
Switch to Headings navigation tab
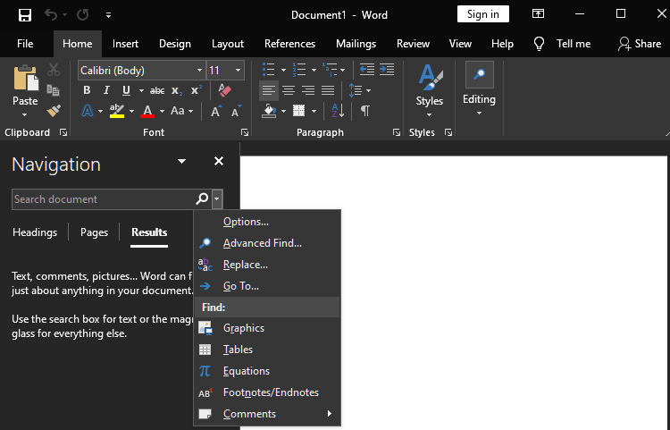35,232
